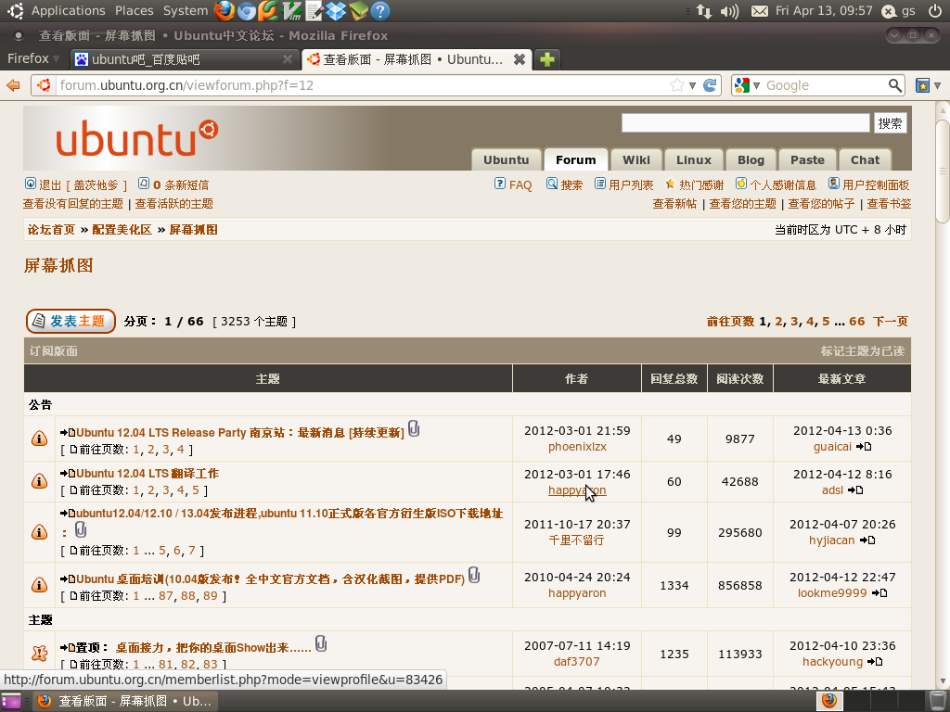Jump to hyjiacan's latest post arrow icon
950x712 pixels.
coord(867,540)
